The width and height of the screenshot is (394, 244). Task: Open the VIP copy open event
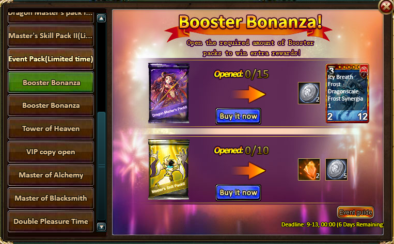click(x=51, y=152)
